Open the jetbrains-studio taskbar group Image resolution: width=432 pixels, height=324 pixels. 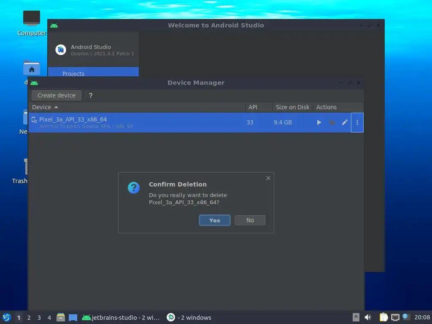121,317
